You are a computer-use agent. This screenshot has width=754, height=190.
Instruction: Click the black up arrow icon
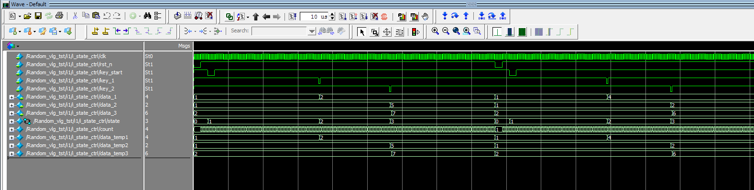[x=256, y=17]
